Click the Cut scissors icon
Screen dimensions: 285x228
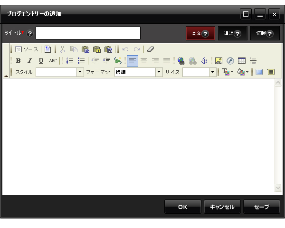point(62,49)
